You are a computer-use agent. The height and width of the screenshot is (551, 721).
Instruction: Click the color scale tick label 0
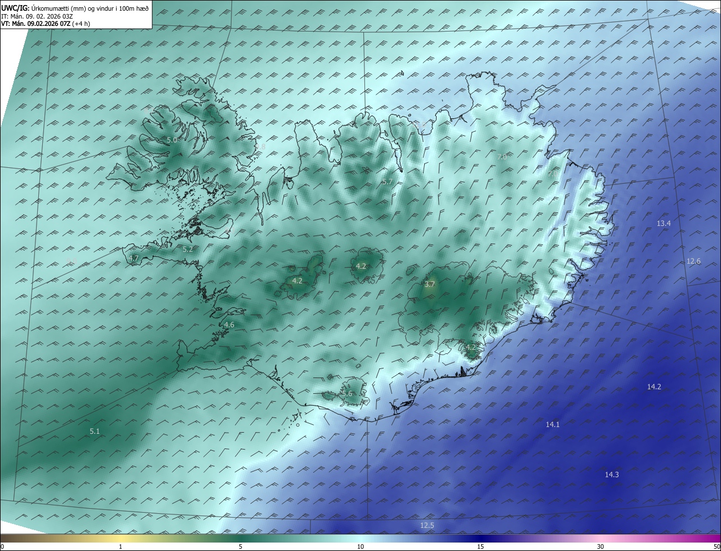click(2, 546)
